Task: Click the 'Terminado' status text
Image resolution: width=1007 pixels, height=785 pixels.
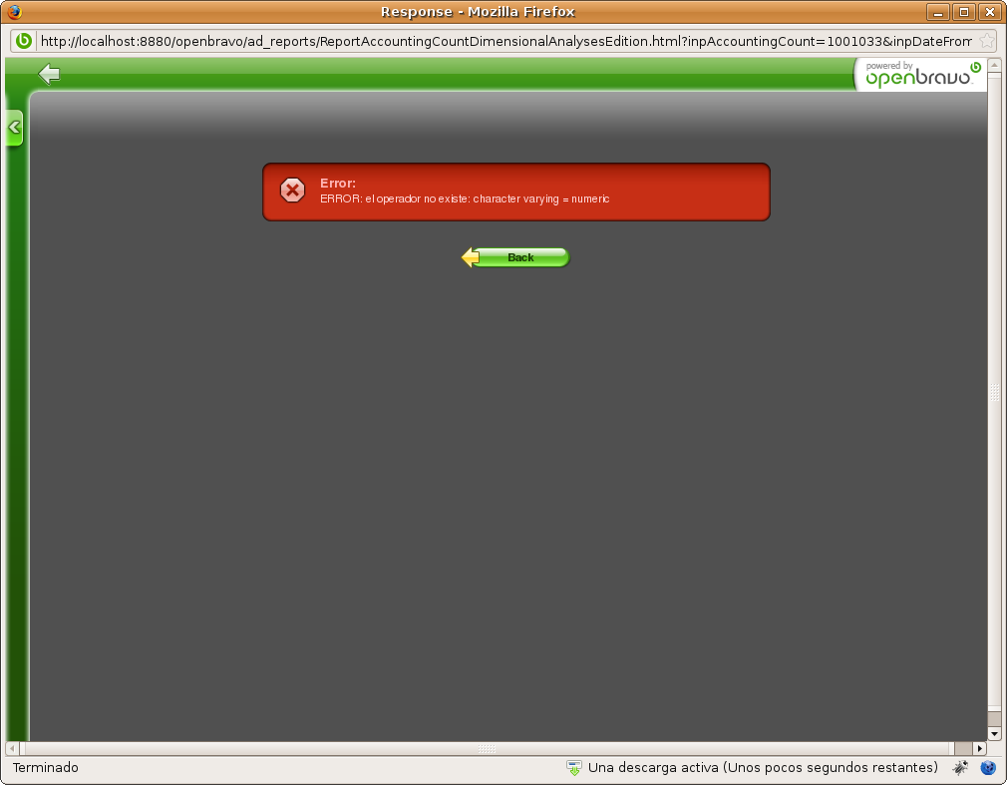Action: click(x=46, y=768)
